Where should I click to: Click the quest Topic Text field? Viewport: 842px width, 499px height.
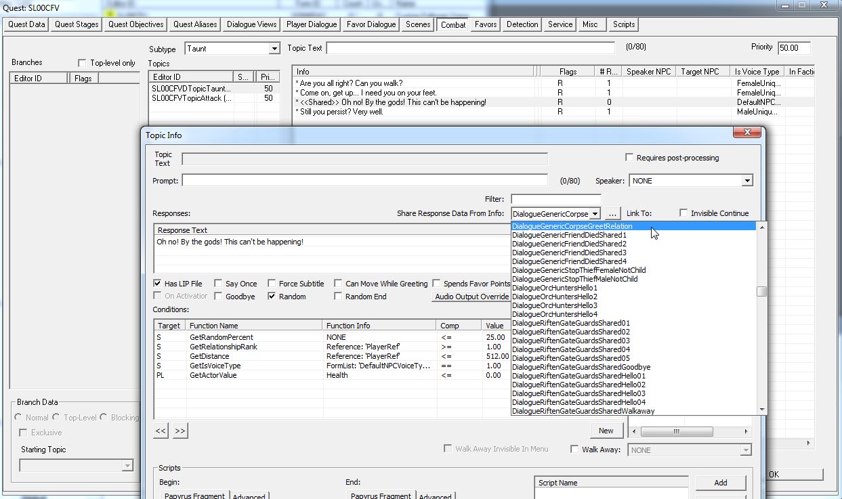tap(470, 48)
